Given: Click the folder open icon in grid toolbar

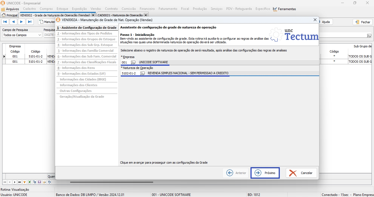Looking at the screenshot, I should [x=44, y=182].
